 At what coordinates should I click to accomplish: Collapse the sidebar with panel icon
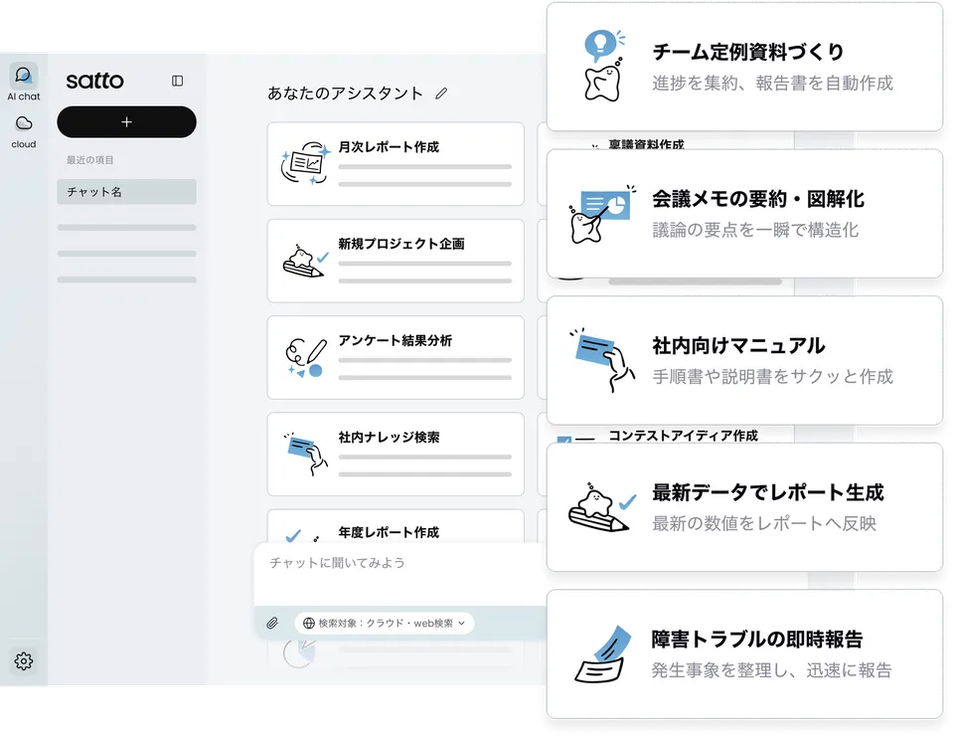click(177, 81)
